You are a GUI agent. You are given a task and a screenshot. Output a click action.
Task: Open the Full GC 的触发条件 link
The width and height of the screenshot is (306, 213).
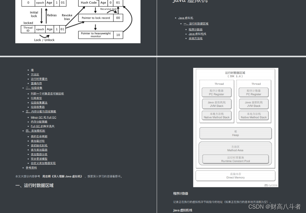tap(42, 126)
